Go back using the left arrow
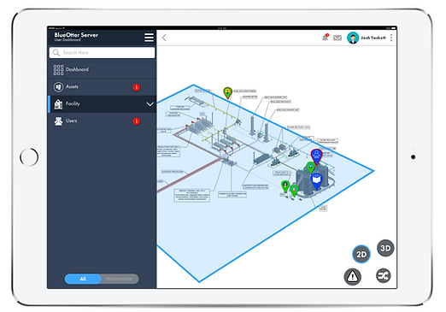446x312 pixels. pos(164,38)
